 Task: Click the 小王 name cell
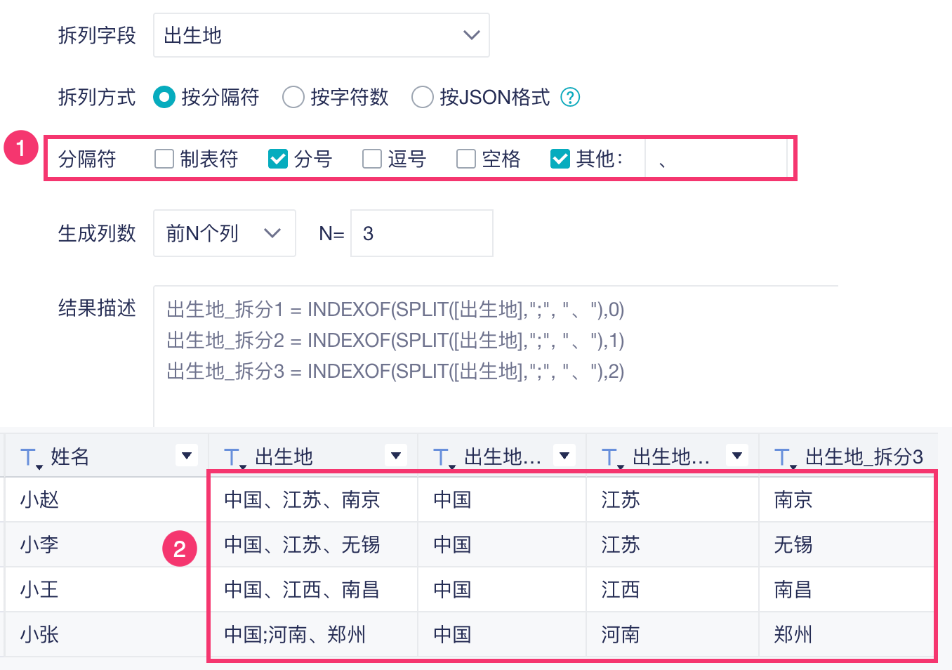pos(106,590)
